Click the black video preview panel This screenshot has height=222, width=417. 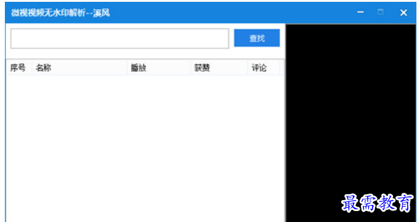pos(351,122)
